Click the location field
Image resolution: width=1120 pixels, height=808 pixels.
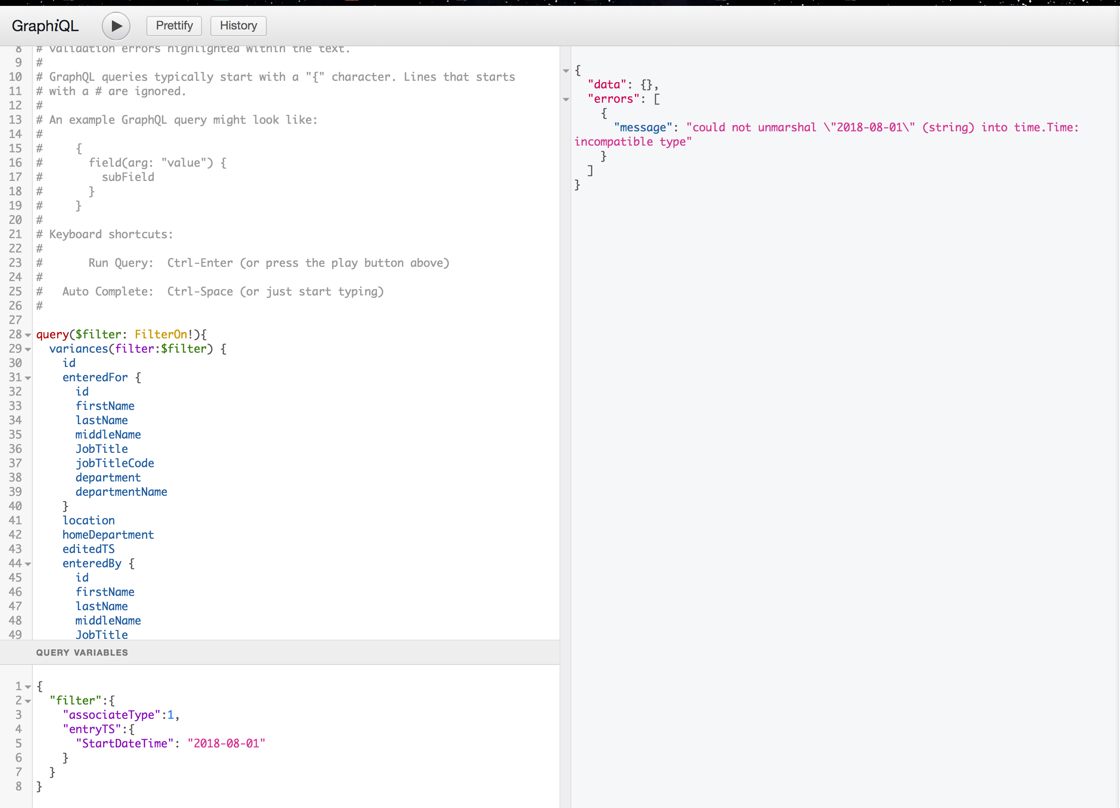(88, 521)
